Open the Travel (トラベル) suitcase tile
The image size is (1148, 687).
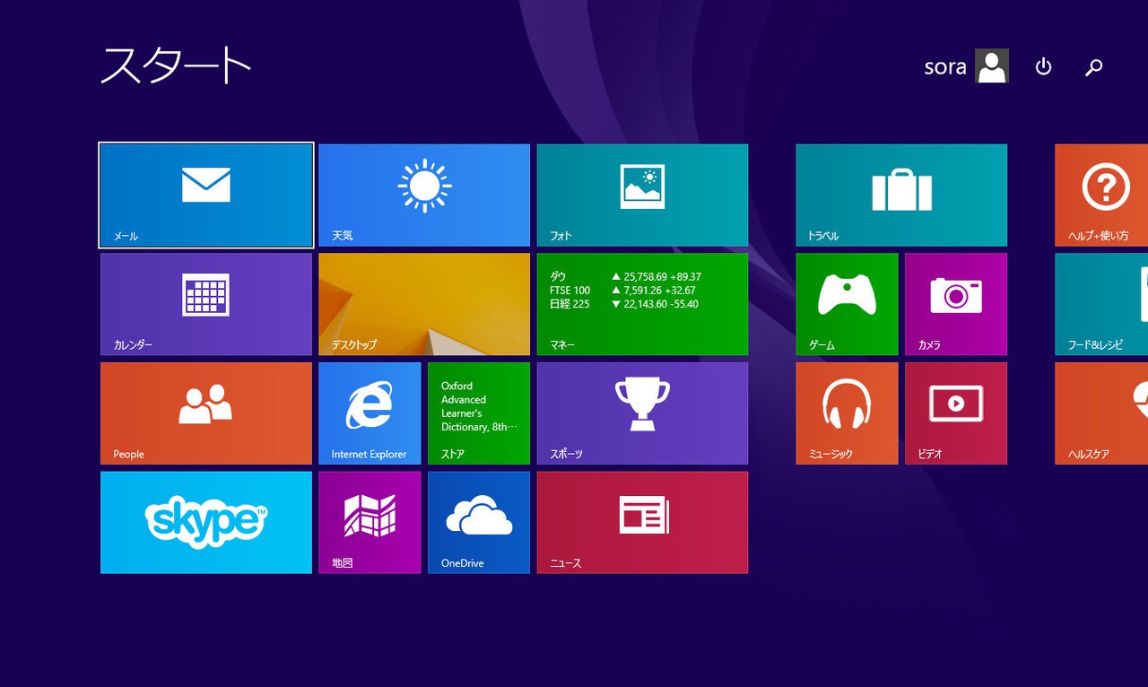901,195
